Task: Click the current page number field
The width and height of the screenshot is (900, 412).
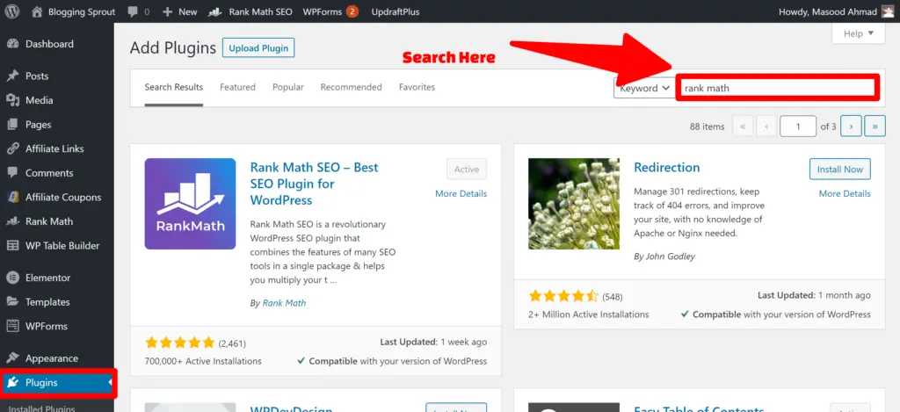Action: pos(798,126)
